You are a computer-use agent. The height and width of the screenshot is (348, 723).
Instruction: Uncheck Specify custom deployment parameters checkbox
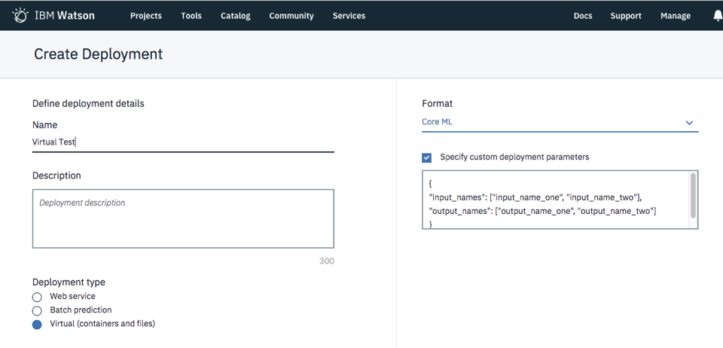click(x=426, y=157)
